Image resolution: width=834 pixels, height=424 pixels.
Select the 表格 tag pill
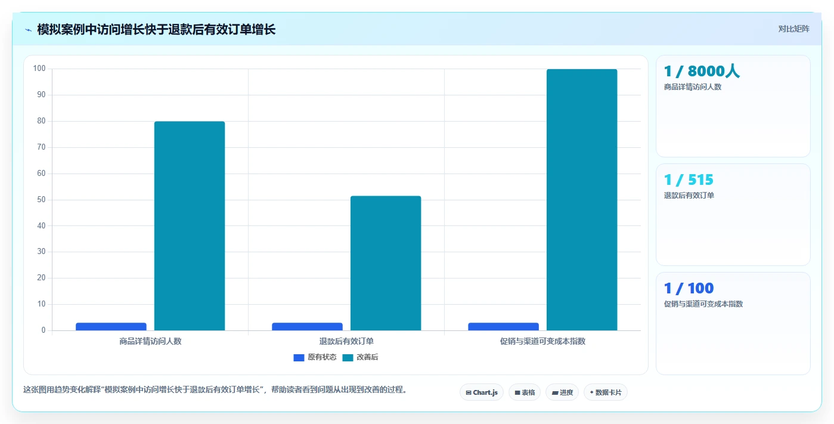tap(525, 392)
